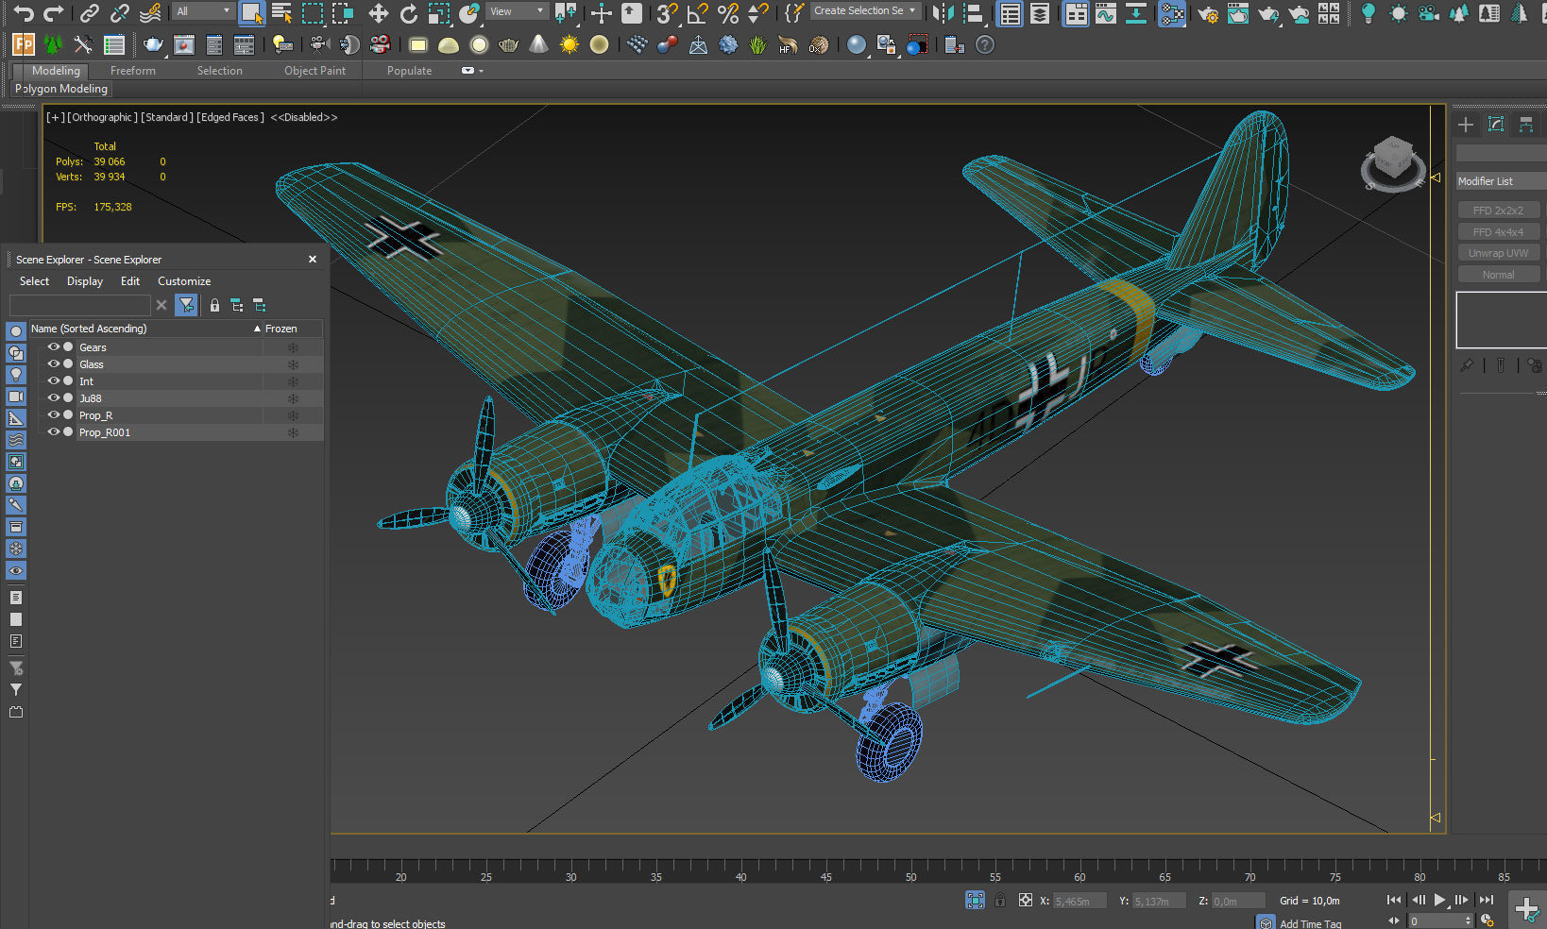The image size is (1547, 929).
Task: Click the Normal modifier button
Action: pos(1498,275)
